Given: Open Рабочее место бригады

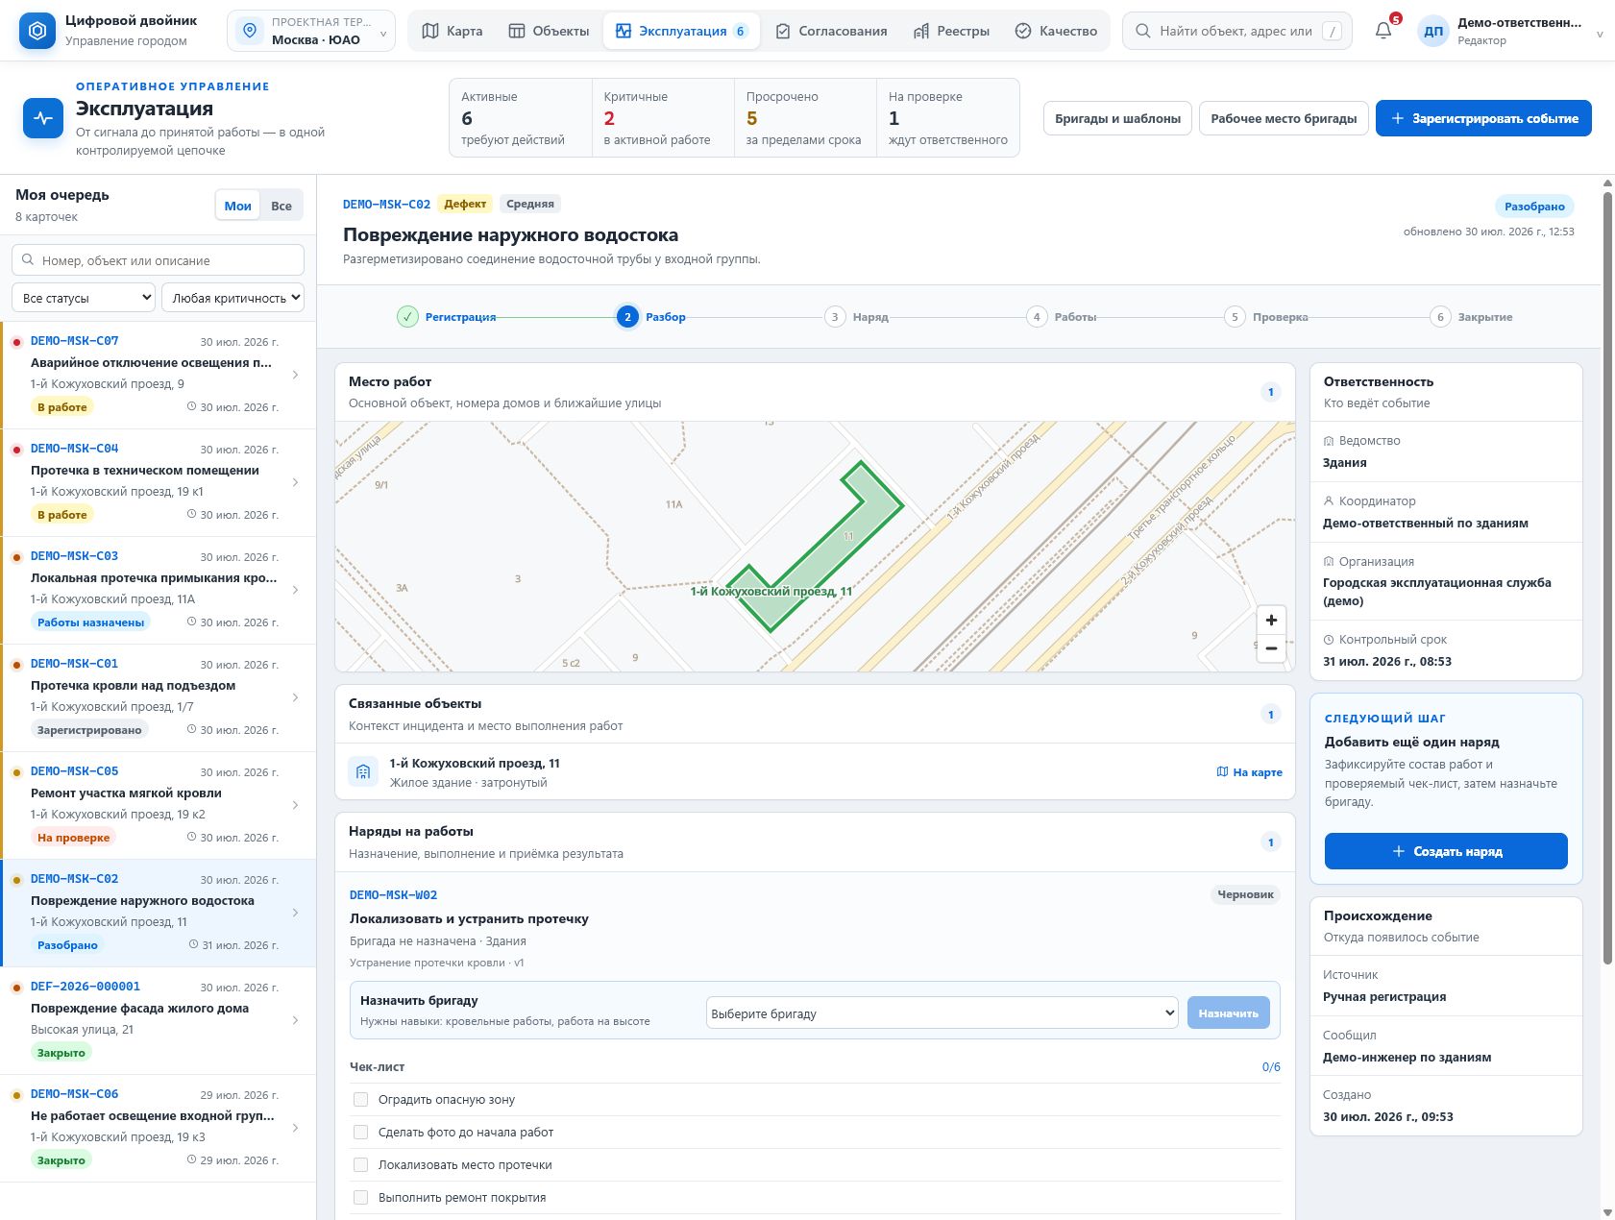Looking at the screenshot, I should [1284, 118].
